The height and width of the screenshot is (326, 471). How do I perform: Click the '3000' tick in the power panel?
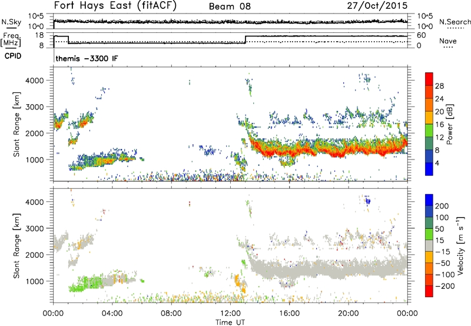pos(34,107)
